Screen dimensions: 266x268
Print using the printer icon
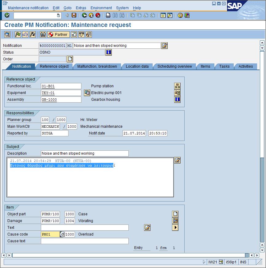click(108, 15)
